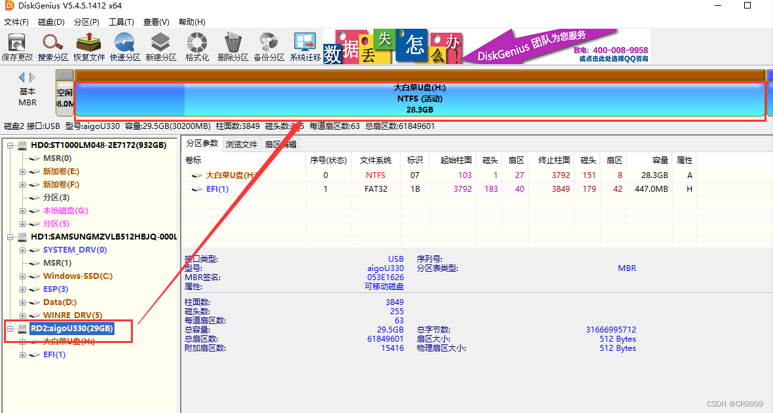Start the 快速分区 quick partition tool
The height and width of the screenshot is (413, 773).
click(125, 47)
